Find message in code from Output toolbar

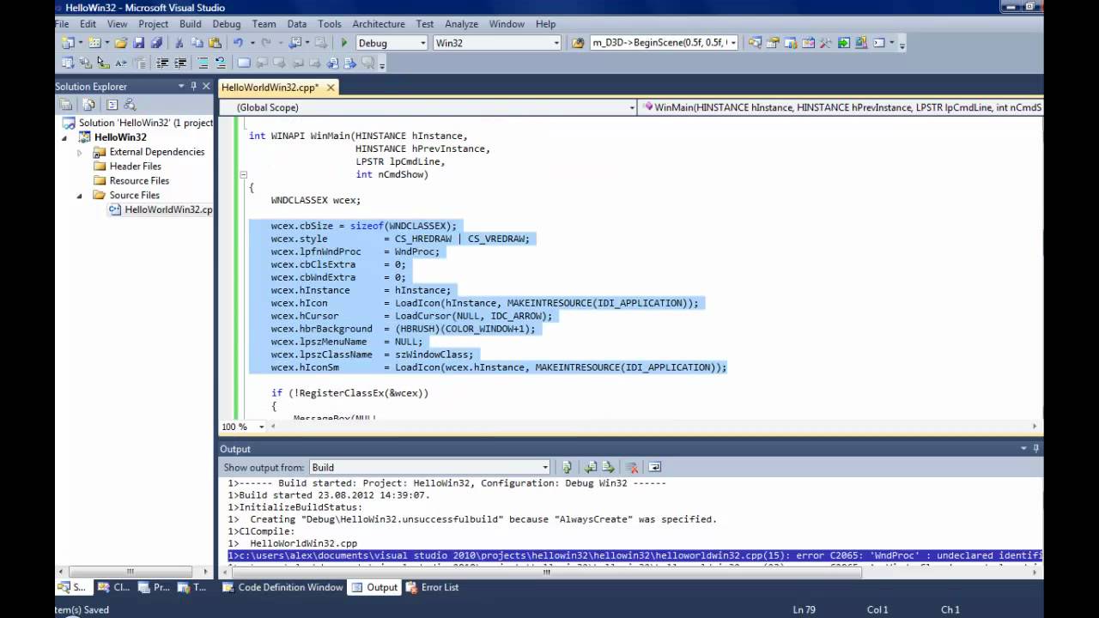click(567, 467)
